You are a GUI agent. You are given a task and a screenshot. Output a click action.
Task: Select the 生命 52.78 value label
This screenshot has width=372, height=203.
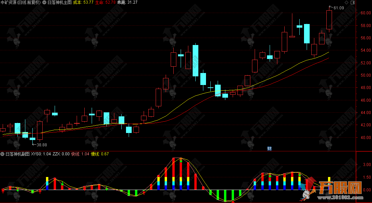(105, 2)
